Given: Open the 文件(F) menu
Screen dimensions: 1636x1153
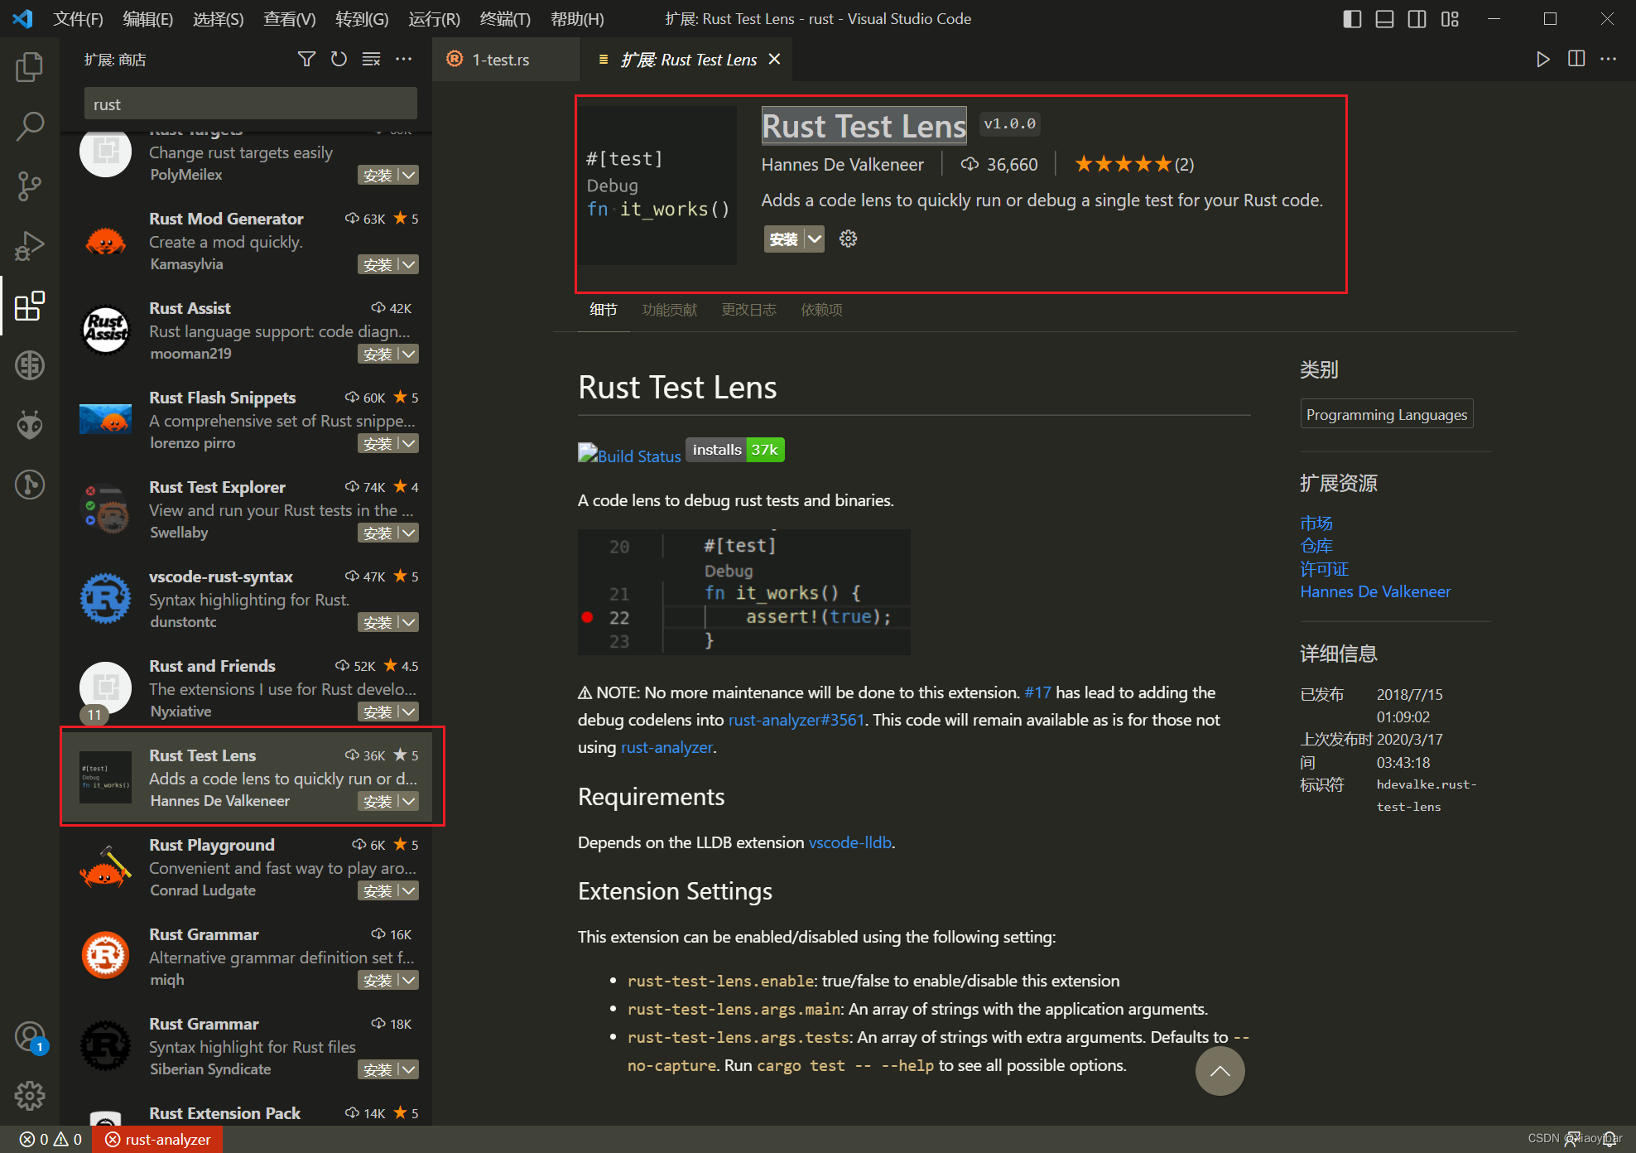Looking at the screenshot, I should [78, 18].
